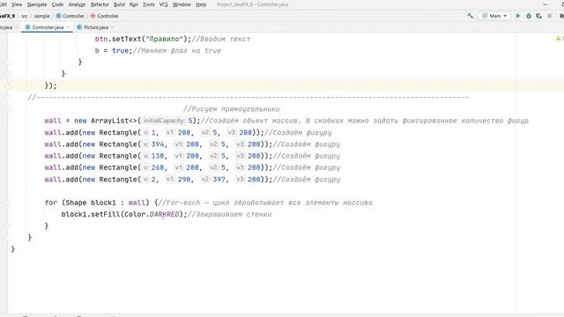Image resolution: width=564 pixels, height=317 pixels.
Task: Click the Build project hammer icon
Action: tap(470, 16)
